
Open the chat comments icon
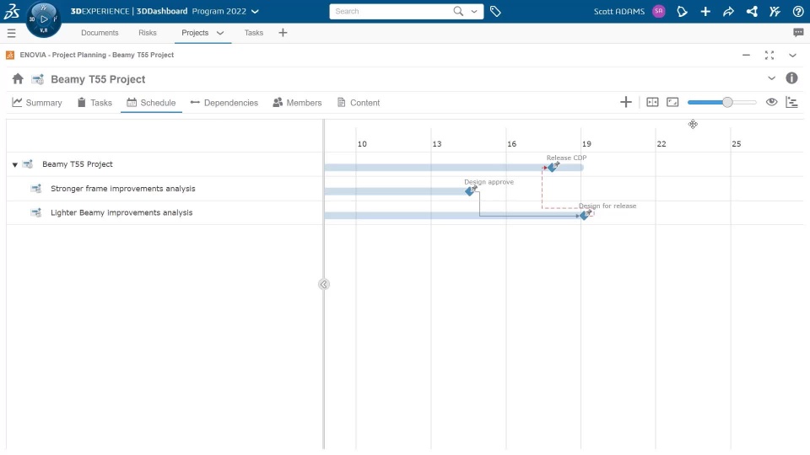(x=798, y=33)
